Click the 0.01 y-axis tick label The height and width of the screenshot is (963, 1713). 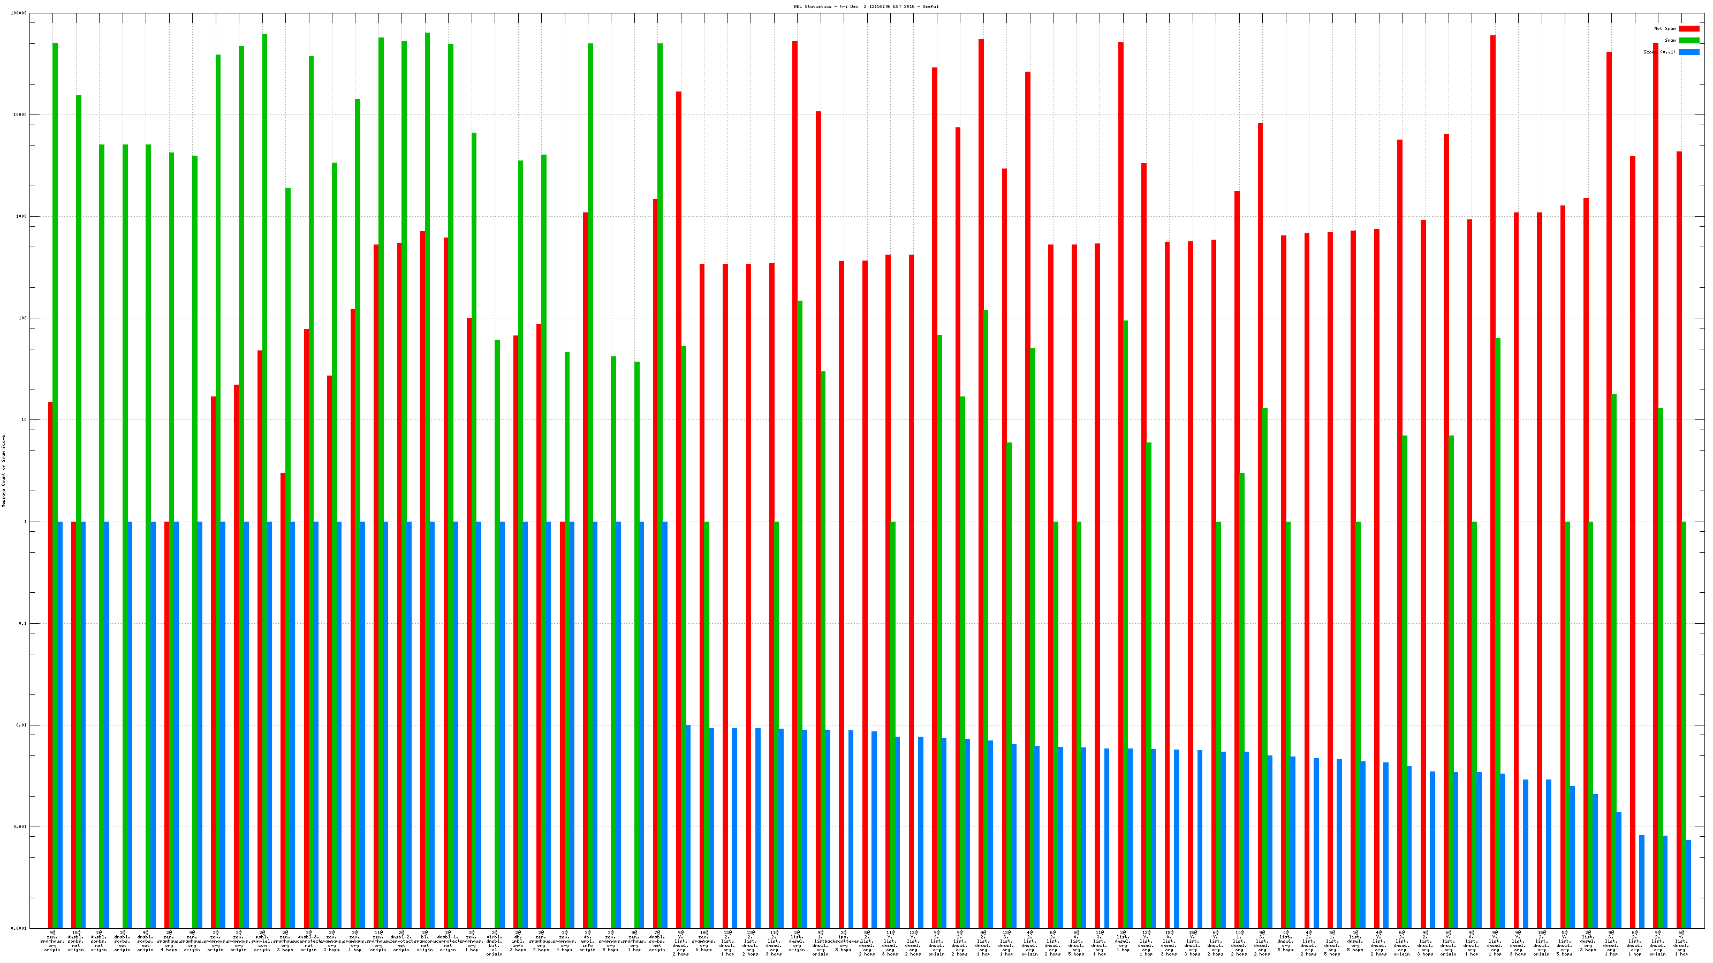21,725
